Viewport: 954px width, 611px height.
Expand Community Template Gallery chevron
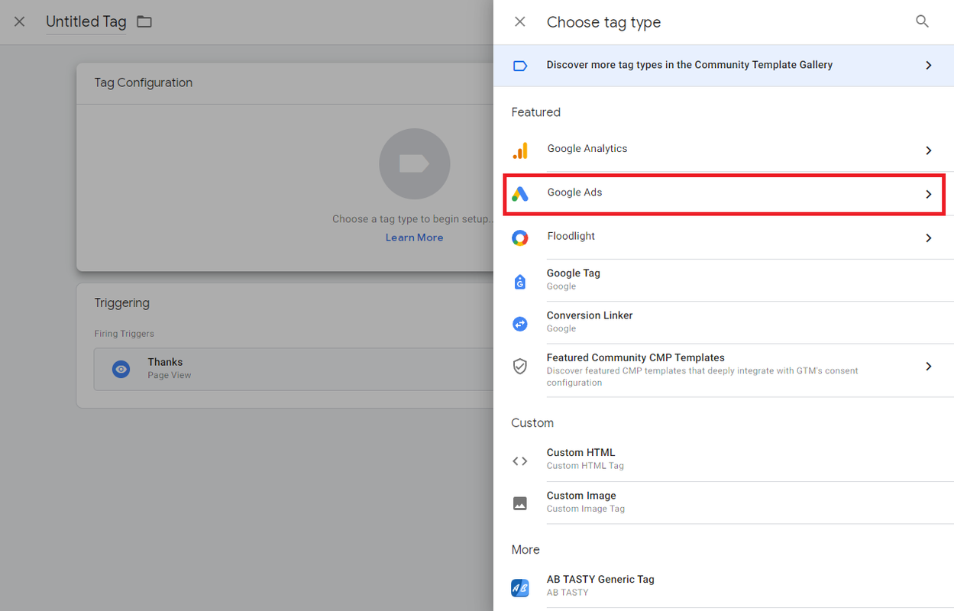[x=929, y=66]
